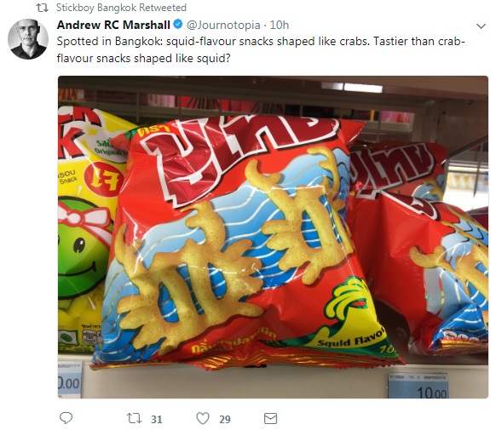Click the Squid Flavor label in the photo
The height and width of the screenshot is (430, 496).
(351, 339)
